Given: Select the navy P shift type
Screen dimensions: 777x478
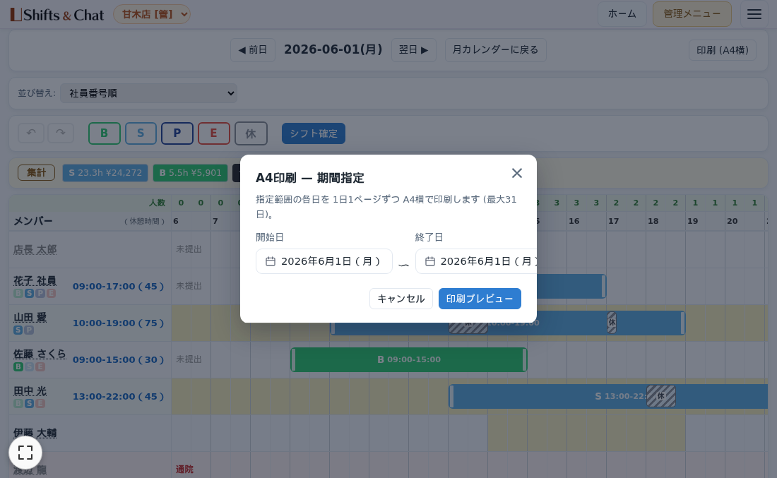Looking at the screenshot, I should [177, 133].
